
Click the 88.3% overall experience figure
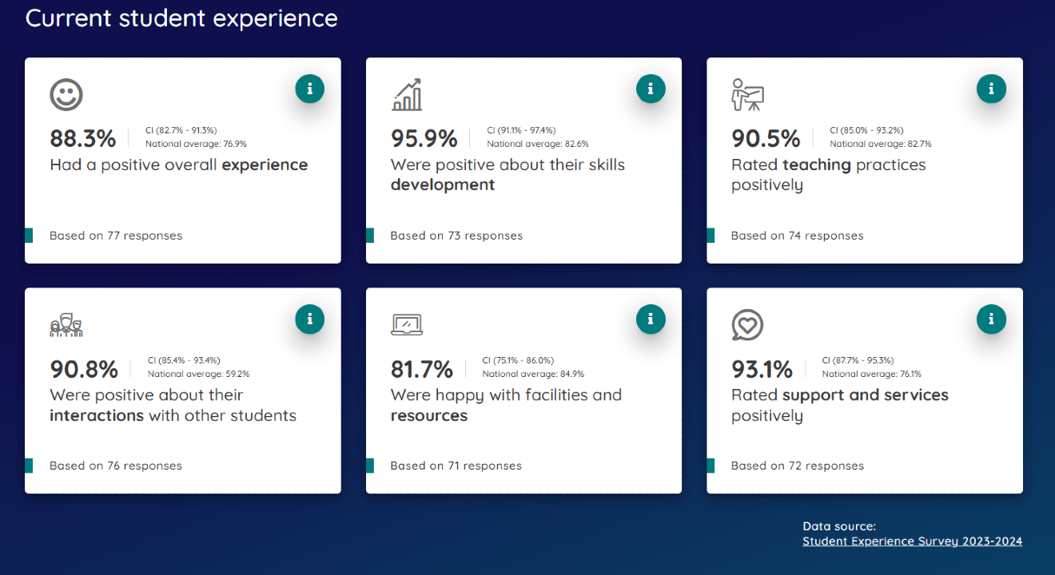click(x=83, y=139)
